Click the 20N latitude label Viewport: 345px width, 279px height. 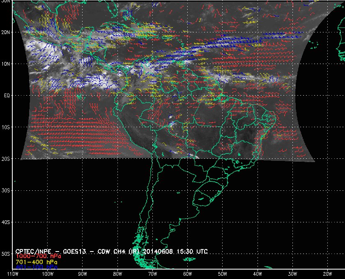(5, 32)
